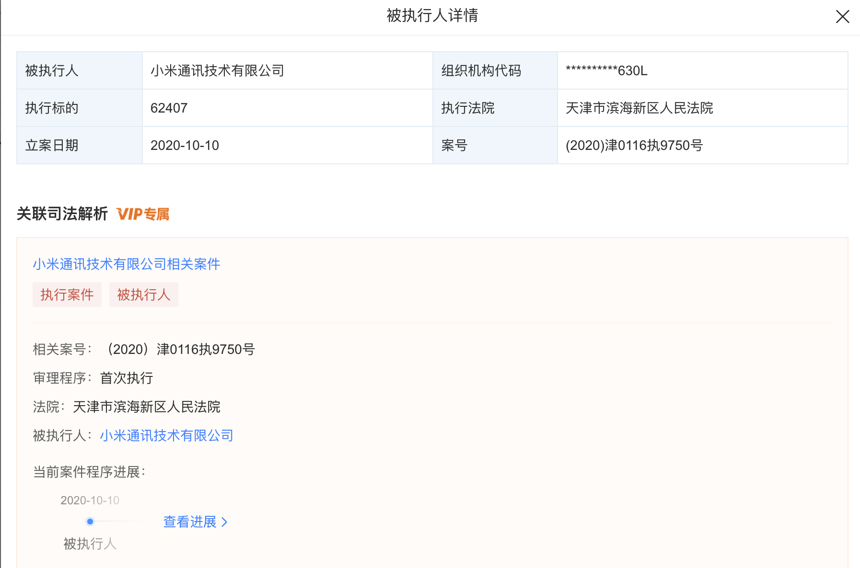This screenshot has height=568, width=860.
Task: Click the 被执行人详情 dialog title
Action: tap(432, 15)
